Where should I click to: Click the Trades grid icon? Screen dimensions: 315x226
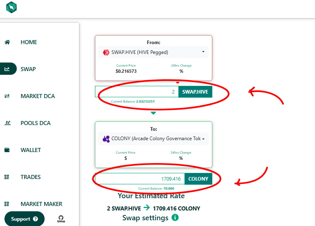(x=7, y=177)
